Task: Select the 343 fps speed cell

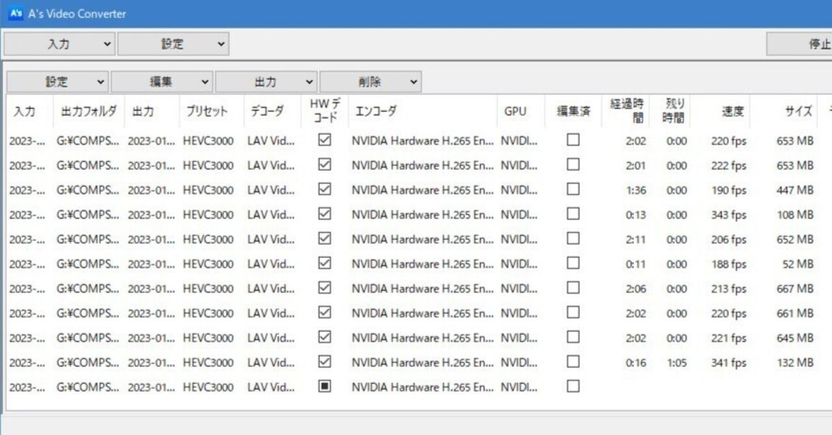Action: click(729, 215)
